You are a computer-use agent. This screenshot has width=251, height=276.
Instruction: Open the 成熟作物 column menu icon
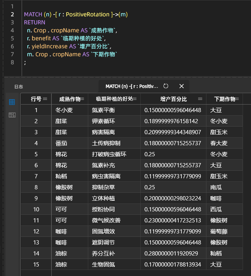[83, 99]
